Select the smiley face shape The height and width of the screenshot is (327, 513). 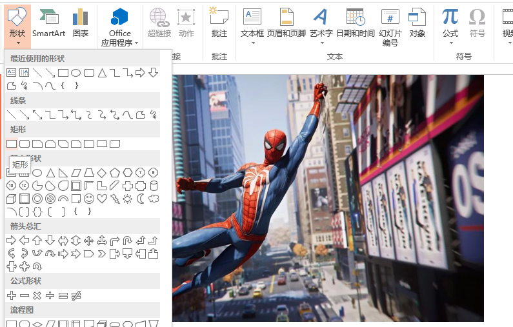point(88,199)
